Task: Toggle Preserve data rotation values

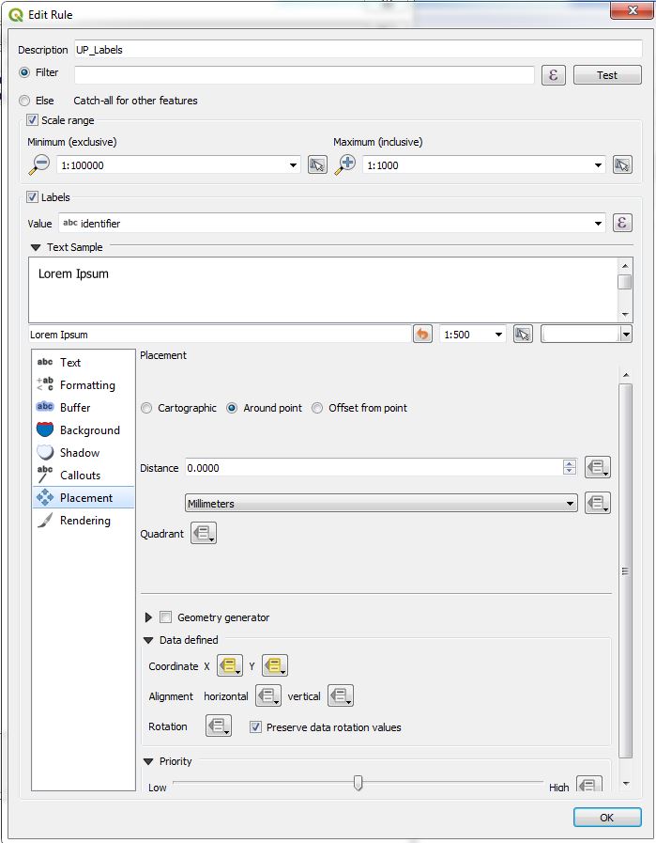Action: point(255,726)
